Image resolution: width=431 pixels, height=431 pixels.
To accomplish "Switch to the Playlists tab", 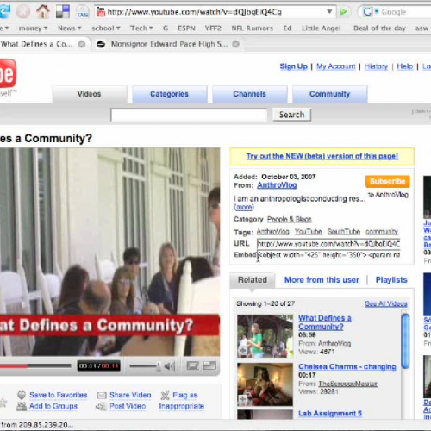I will [391, 280].
